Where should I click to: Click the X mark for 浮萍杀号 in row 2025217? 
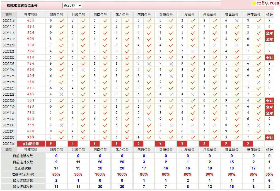[x=259, y=27]
